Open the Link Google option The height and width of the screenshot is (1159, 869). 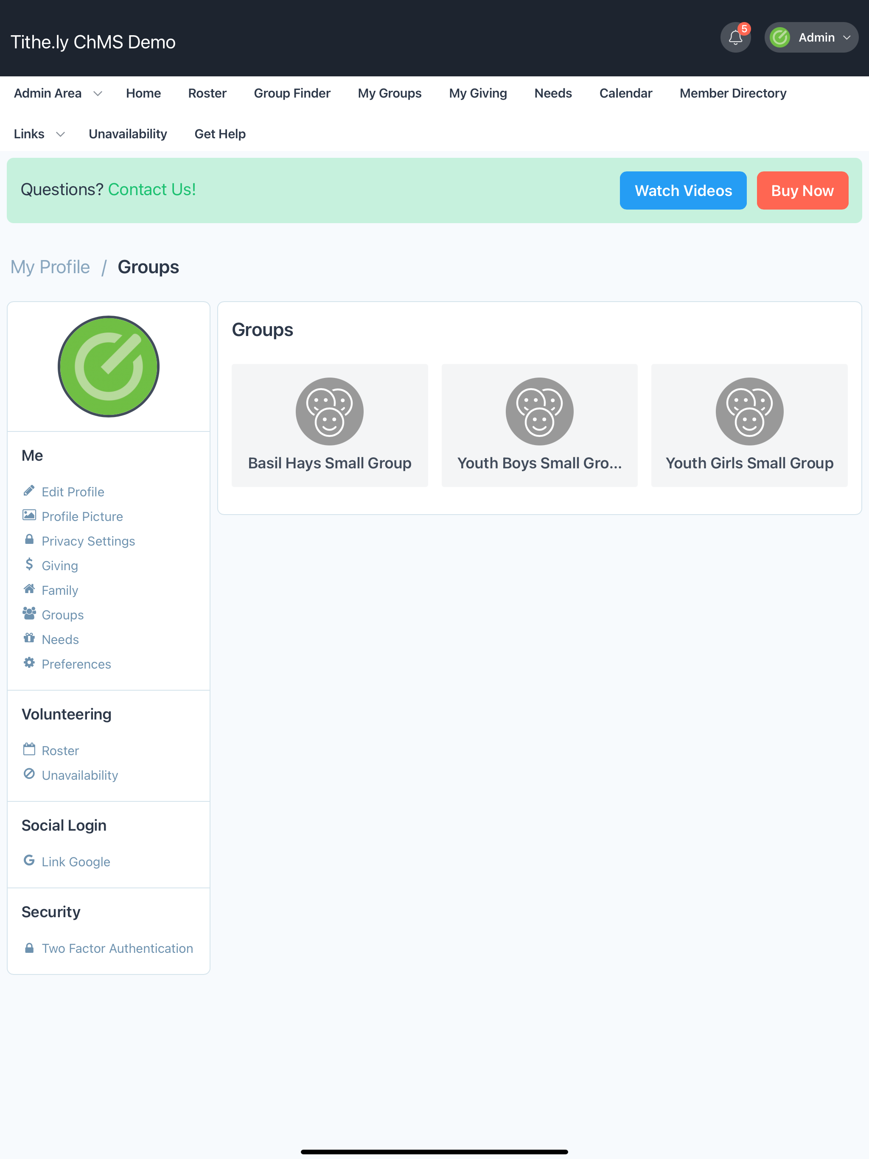[x=76, y=862]
